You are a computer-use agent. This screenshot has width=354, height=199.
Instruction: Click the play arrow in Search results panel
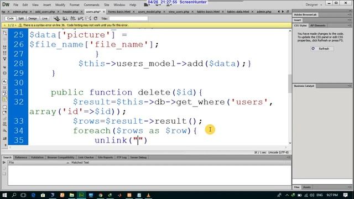(4, 163)
